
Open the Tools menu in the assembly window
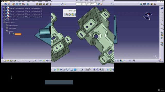pyautogui.click(x=46, y=2)
